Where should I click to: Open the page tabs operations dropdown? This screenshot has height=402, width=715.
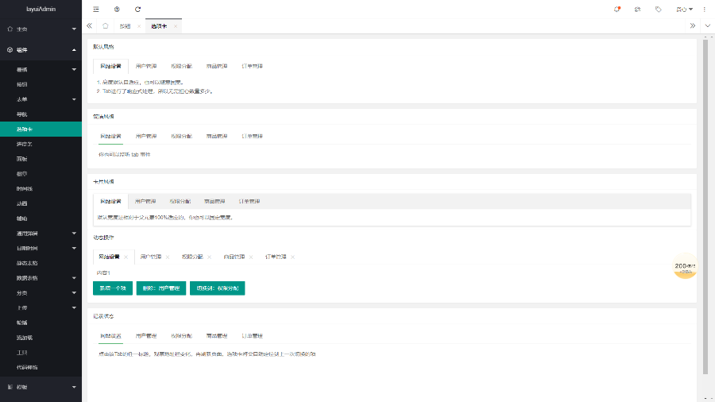(x=707, y=26)
